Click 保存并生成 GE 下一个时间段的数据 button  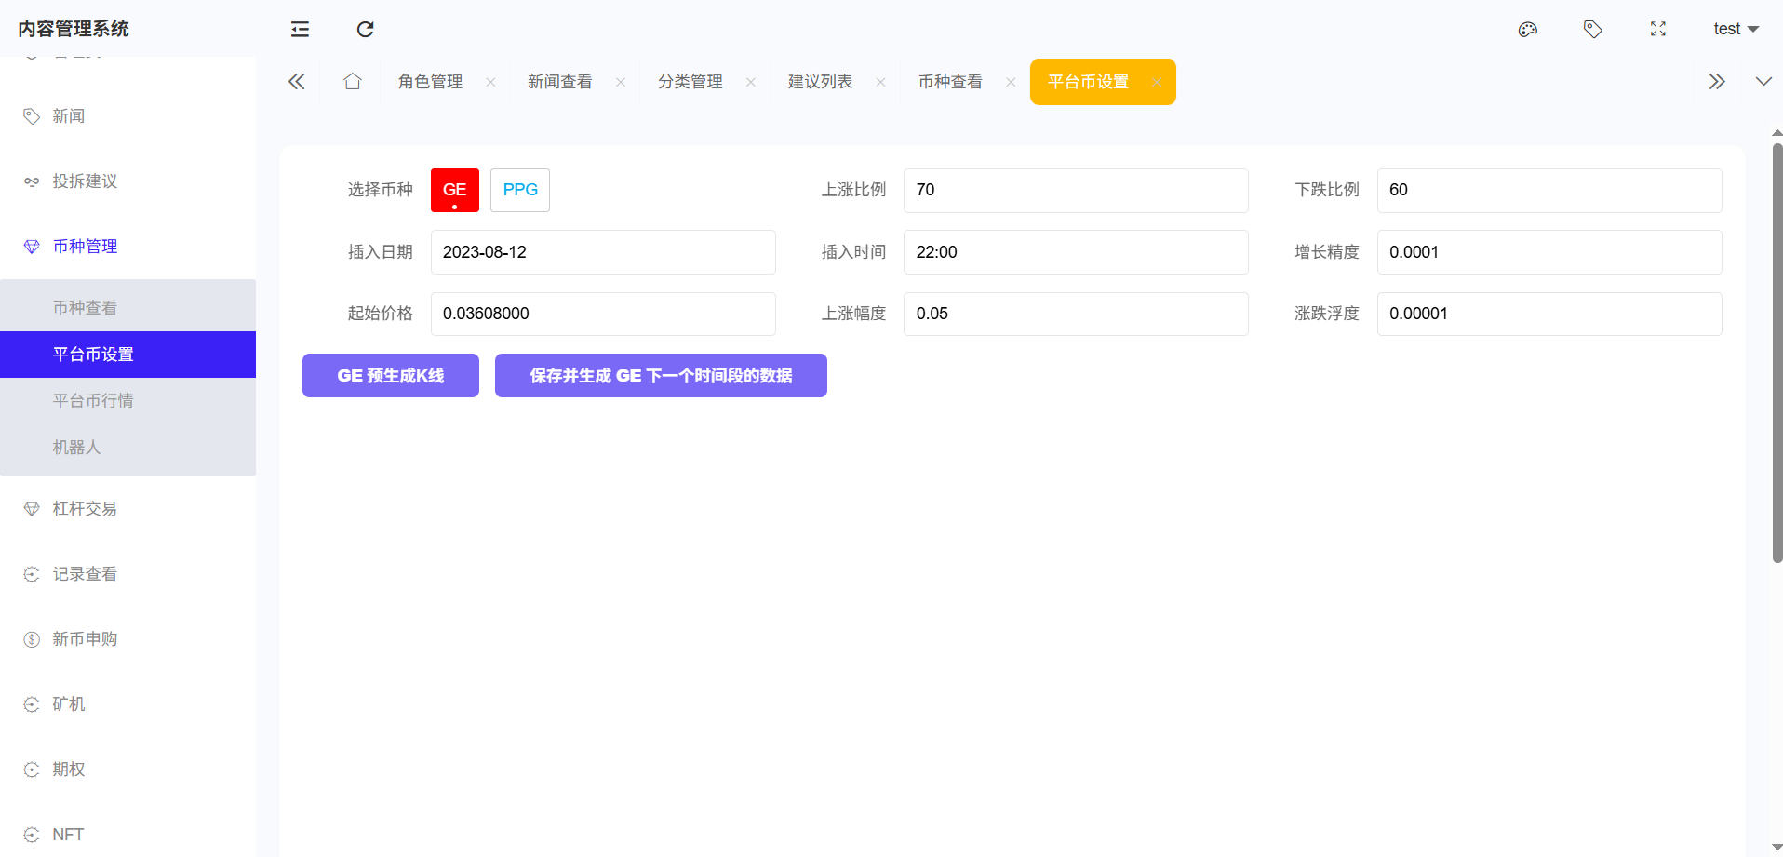[x=660, y=376]
